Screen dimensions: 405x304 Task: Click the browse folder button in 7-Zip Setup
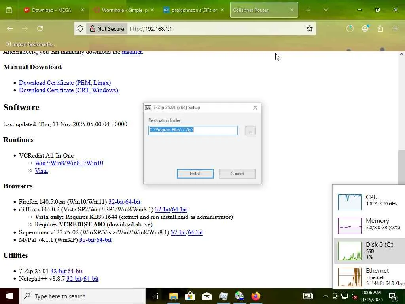coord(250,131)
